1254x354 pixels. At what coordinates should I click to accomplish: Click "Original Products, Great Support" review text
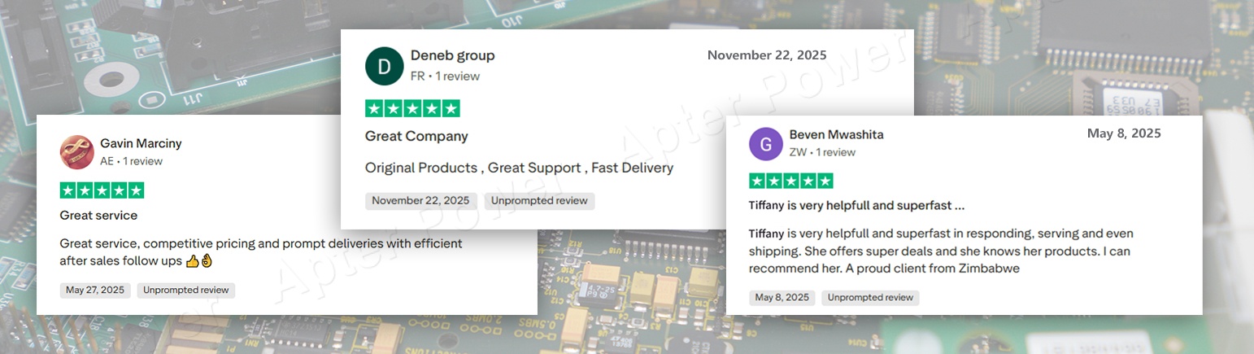519,168
